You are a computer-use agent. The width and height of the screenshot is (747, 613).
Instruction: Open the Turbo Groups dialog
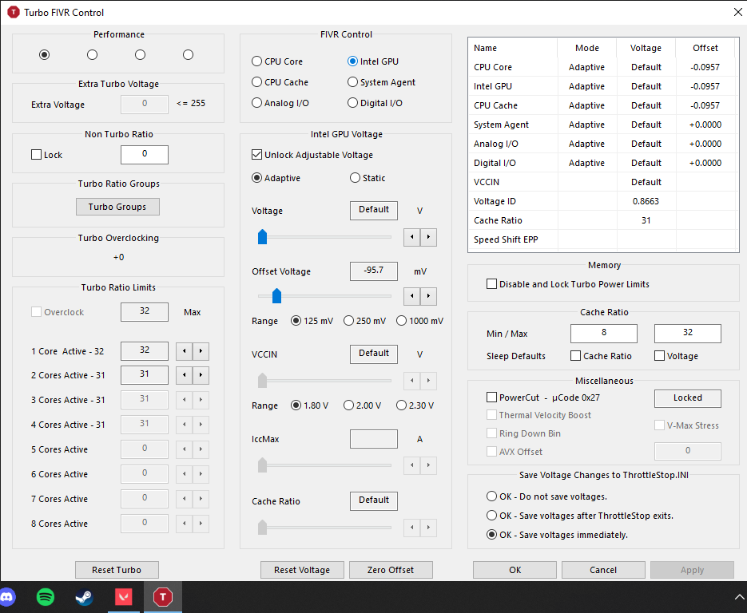117,207
